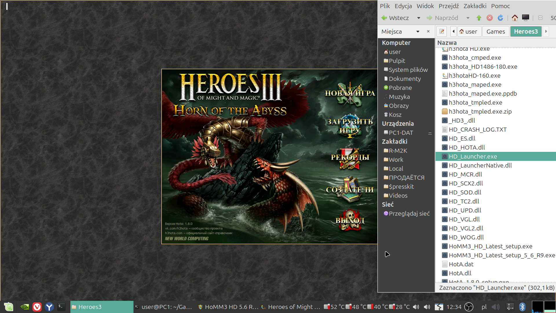
Task: Launch Vivaldi browser from the panel
Action: tap(37, 307)
